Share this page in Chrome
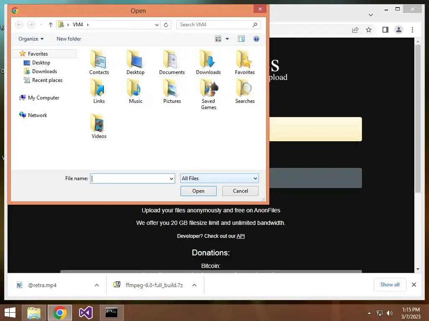The width and height of the screenshot is (429, 321). click(355, 30)
